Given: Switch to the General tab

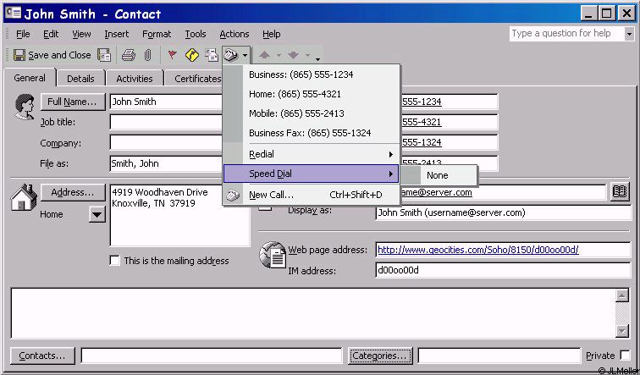Looking at the screenshot, I should (x=30, y=78).
